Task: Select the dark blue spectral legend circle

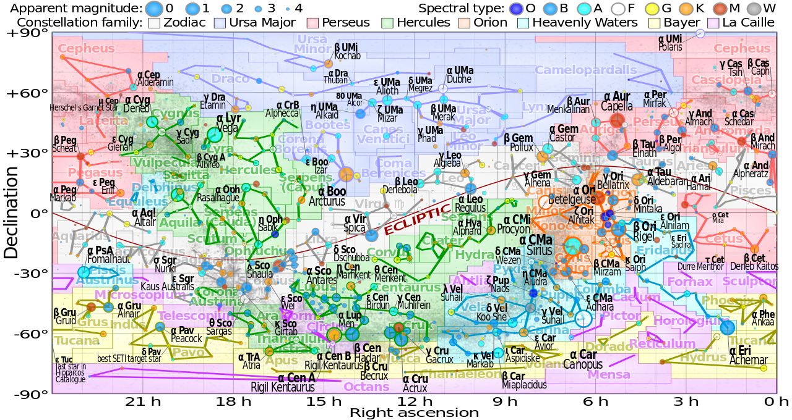Action: click(516, 9)
